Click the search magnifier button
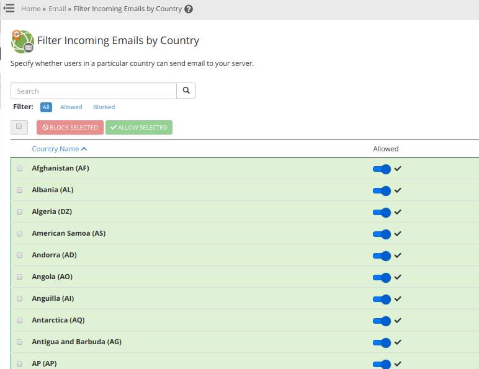Image resolution: width=479 pixels, height=369 pixels. pyautogui.click(x=186, y=91)
